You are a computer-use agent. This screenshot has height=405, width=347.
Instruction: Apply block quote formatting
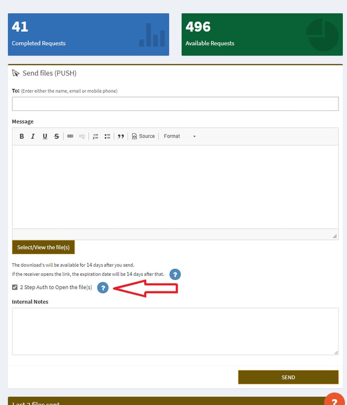pos(121,136)
